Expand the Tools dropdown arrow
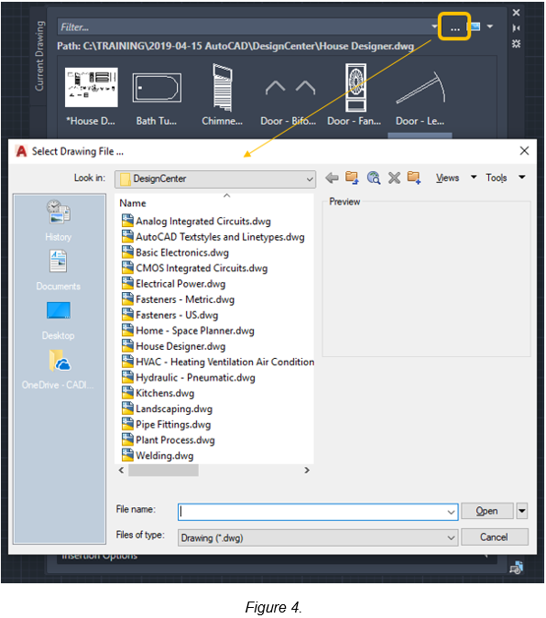The image size is (546, 618). click(522, 178)
